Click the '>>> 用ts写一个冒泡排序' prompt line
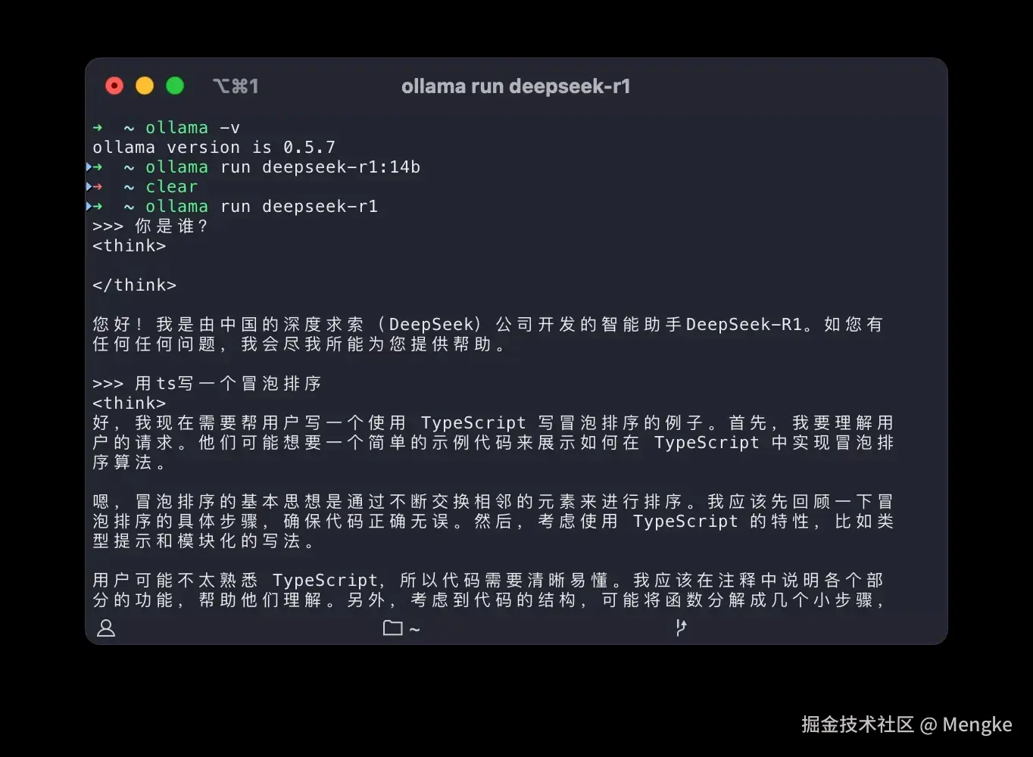 click(x=207, y=384)
